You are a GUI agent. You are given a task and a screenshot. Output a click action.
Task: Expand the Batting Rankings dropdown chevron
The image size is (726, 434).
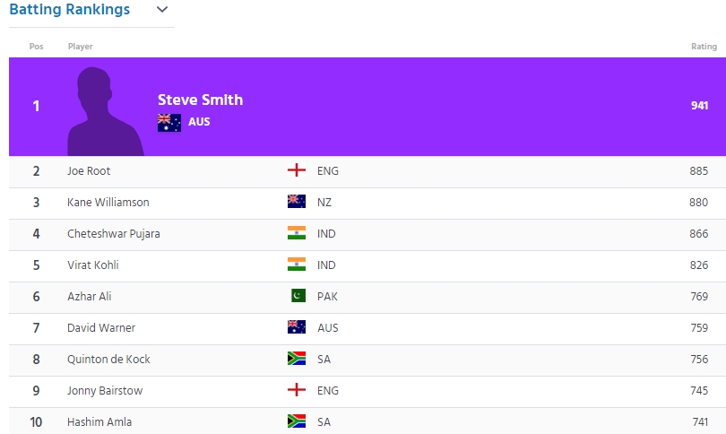(161, 10)
